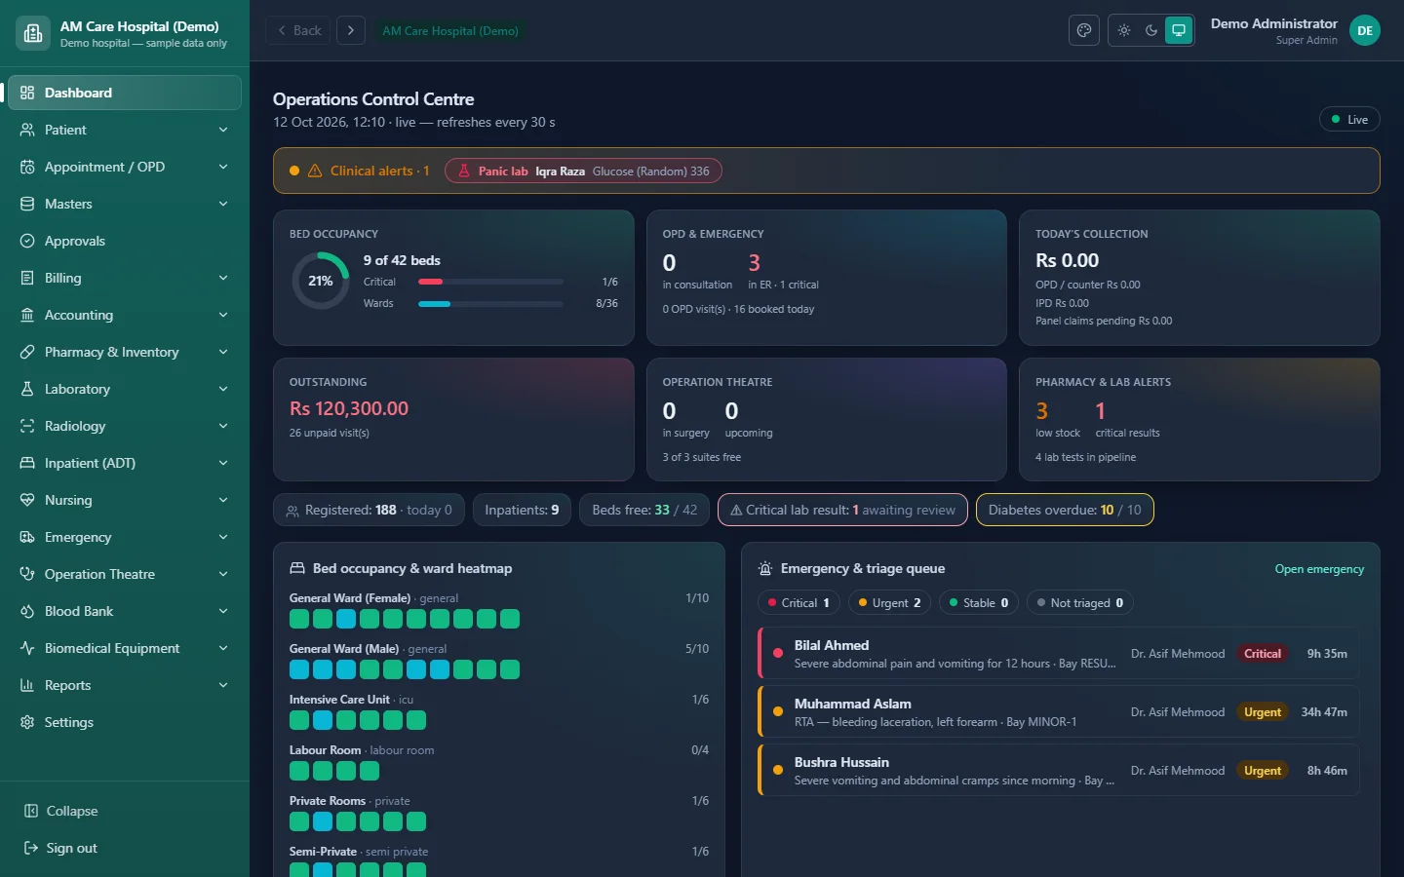Open Bilal Ahmed triage entry
The width and height of the screenshot is (1404, 877).
(x=1058, y=654)
